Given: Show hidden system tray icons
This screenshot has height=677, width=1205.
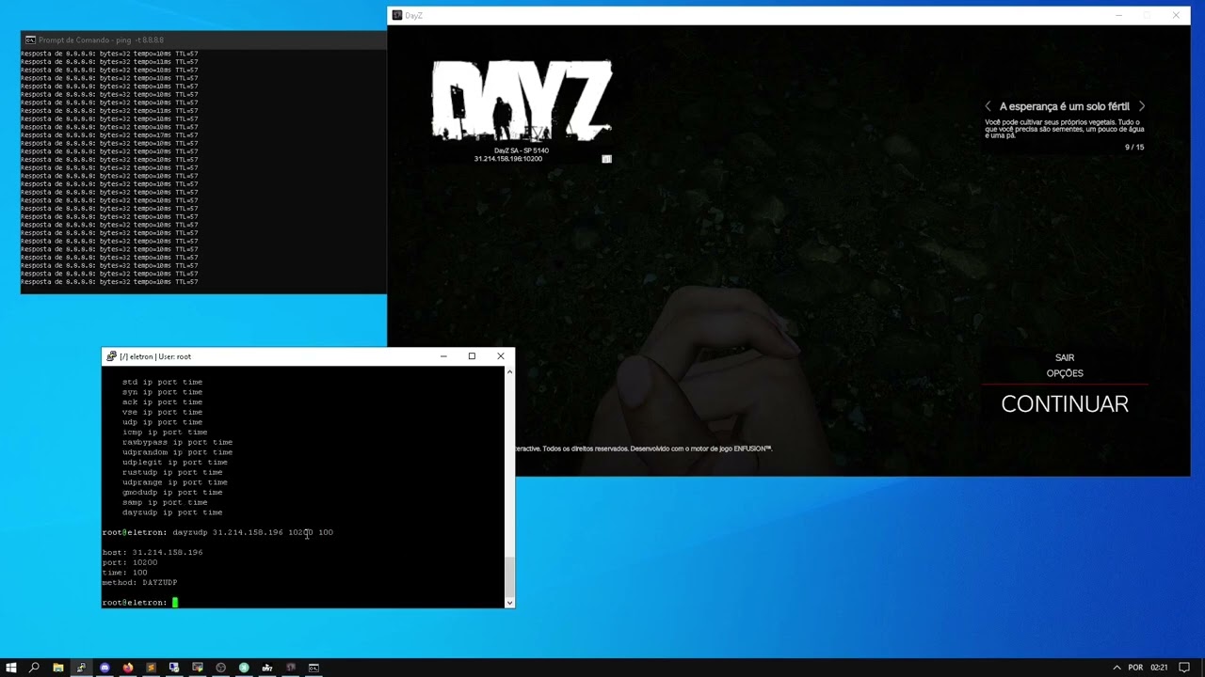Looking at the screenshot, I should click(x=1117, y=668).
